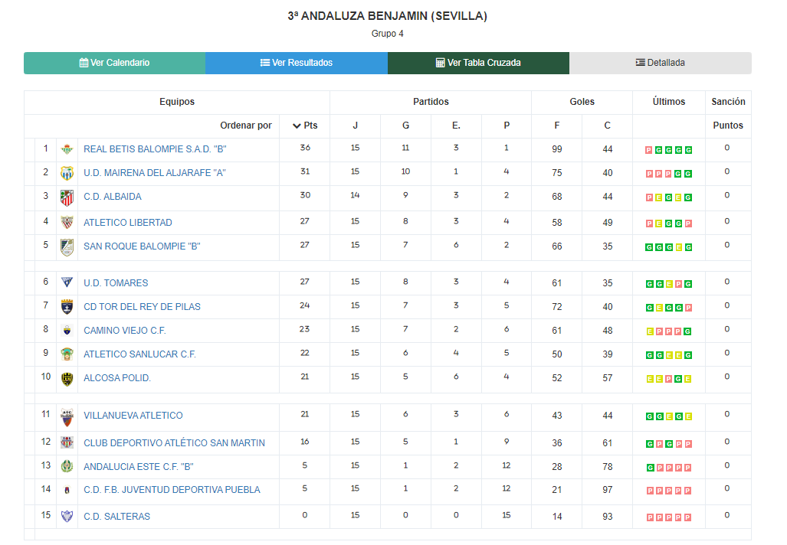This screenshot has height=545, width=787.
Task: Click the Últimos column header
Action: [668, 101]
